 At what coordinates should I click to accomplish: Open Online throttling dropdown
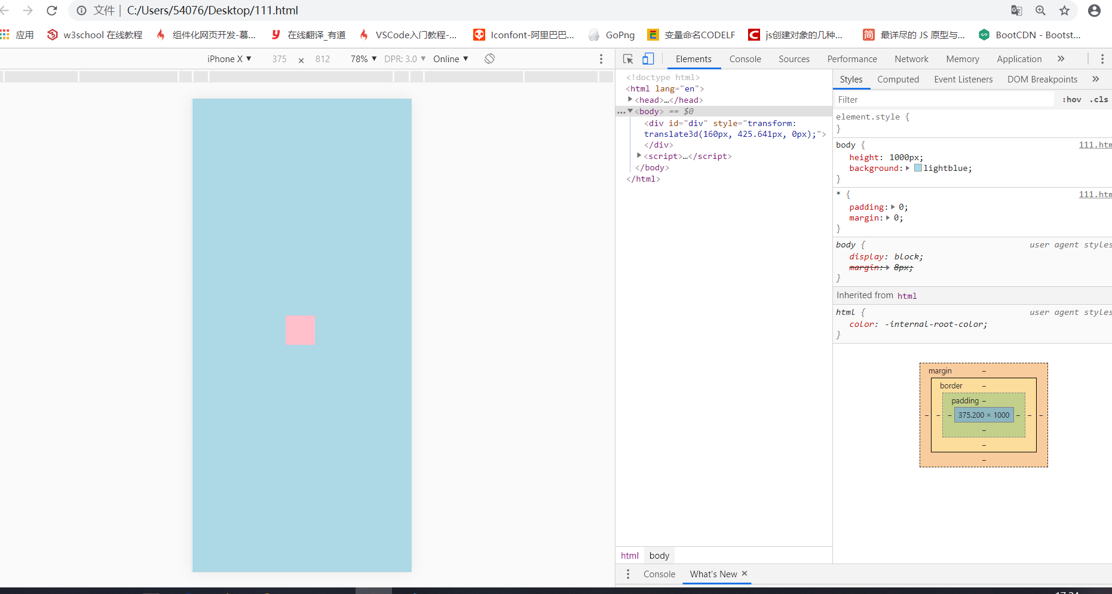tap(451, 59)
